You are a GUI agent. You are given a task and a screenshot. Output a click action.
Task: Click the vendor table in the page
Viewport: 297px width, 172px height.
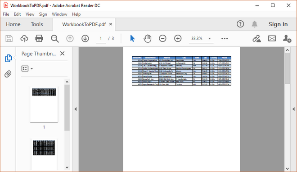tap(181, 71)
